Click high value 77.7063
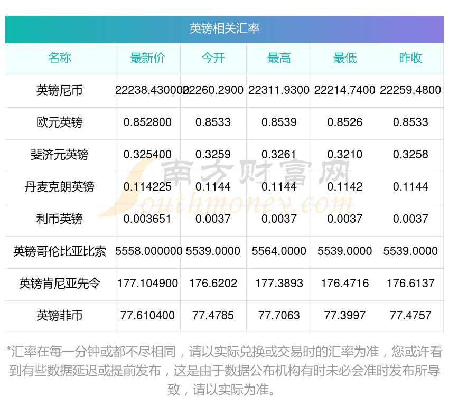This screenshot has width=449, height=406. click(x=279, y=315)
